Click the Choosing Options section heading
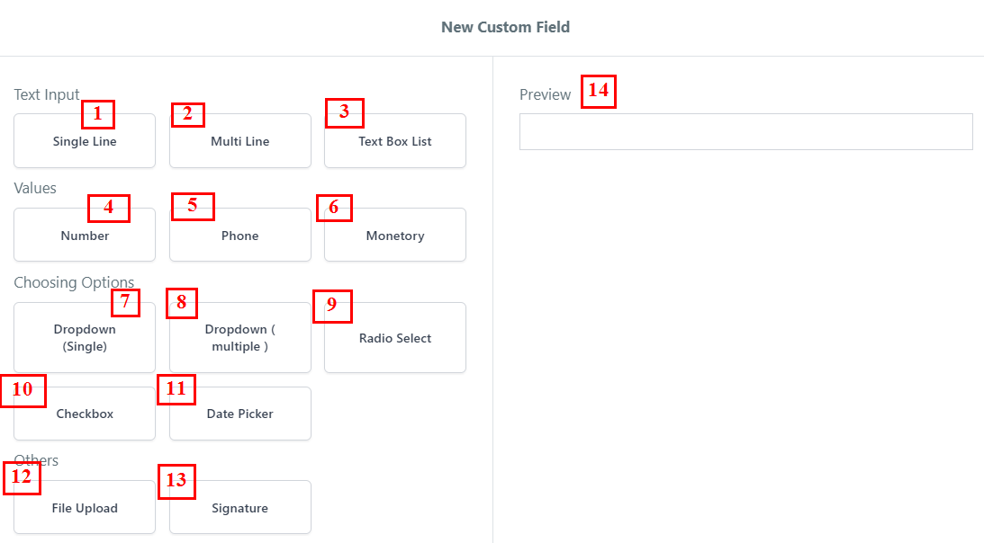Image resolution: width=984 pixels, height=543 pixels. click(x=73, y=282)
